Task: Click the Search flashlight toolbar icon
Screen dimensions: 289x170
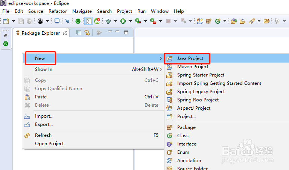Action: 252,21
